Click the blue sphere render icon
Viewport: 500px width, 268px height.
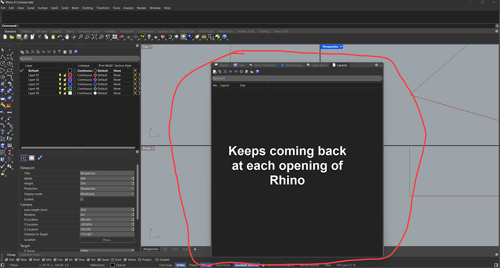click(x=190, y=37)
